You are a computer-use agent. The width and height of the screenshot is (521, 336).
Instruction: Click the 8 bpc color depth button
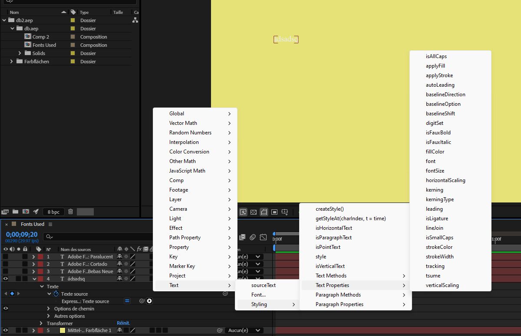[x=53, y=212]
